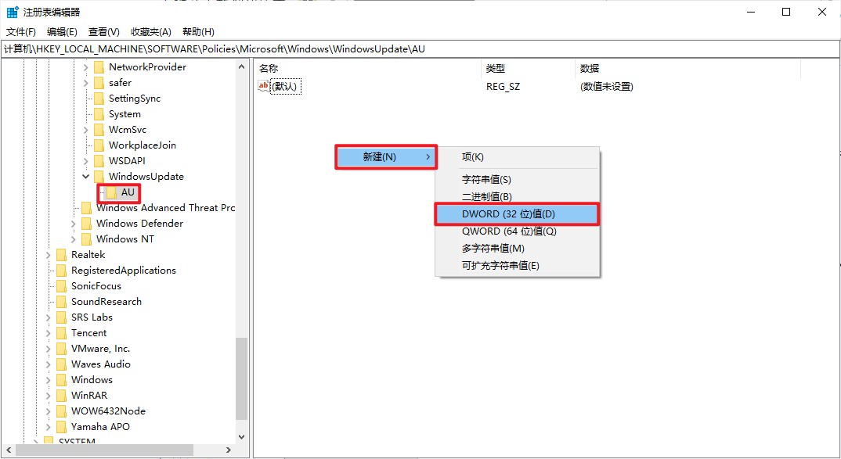Viewport: 841px width, 459px height.
Task: Click the WinRAR folder icon
Action: (61, 396)
